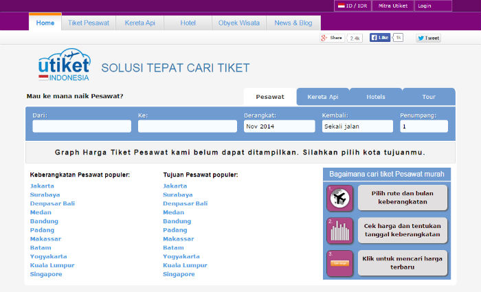Open the Kembali Sekali jalan field
The height and width of the screenshot is (292, 481).
pos(357,126)
